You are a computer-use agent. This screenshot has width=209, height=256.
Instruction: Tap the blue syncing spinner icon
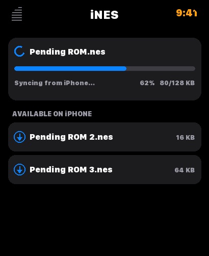[19, 52]
